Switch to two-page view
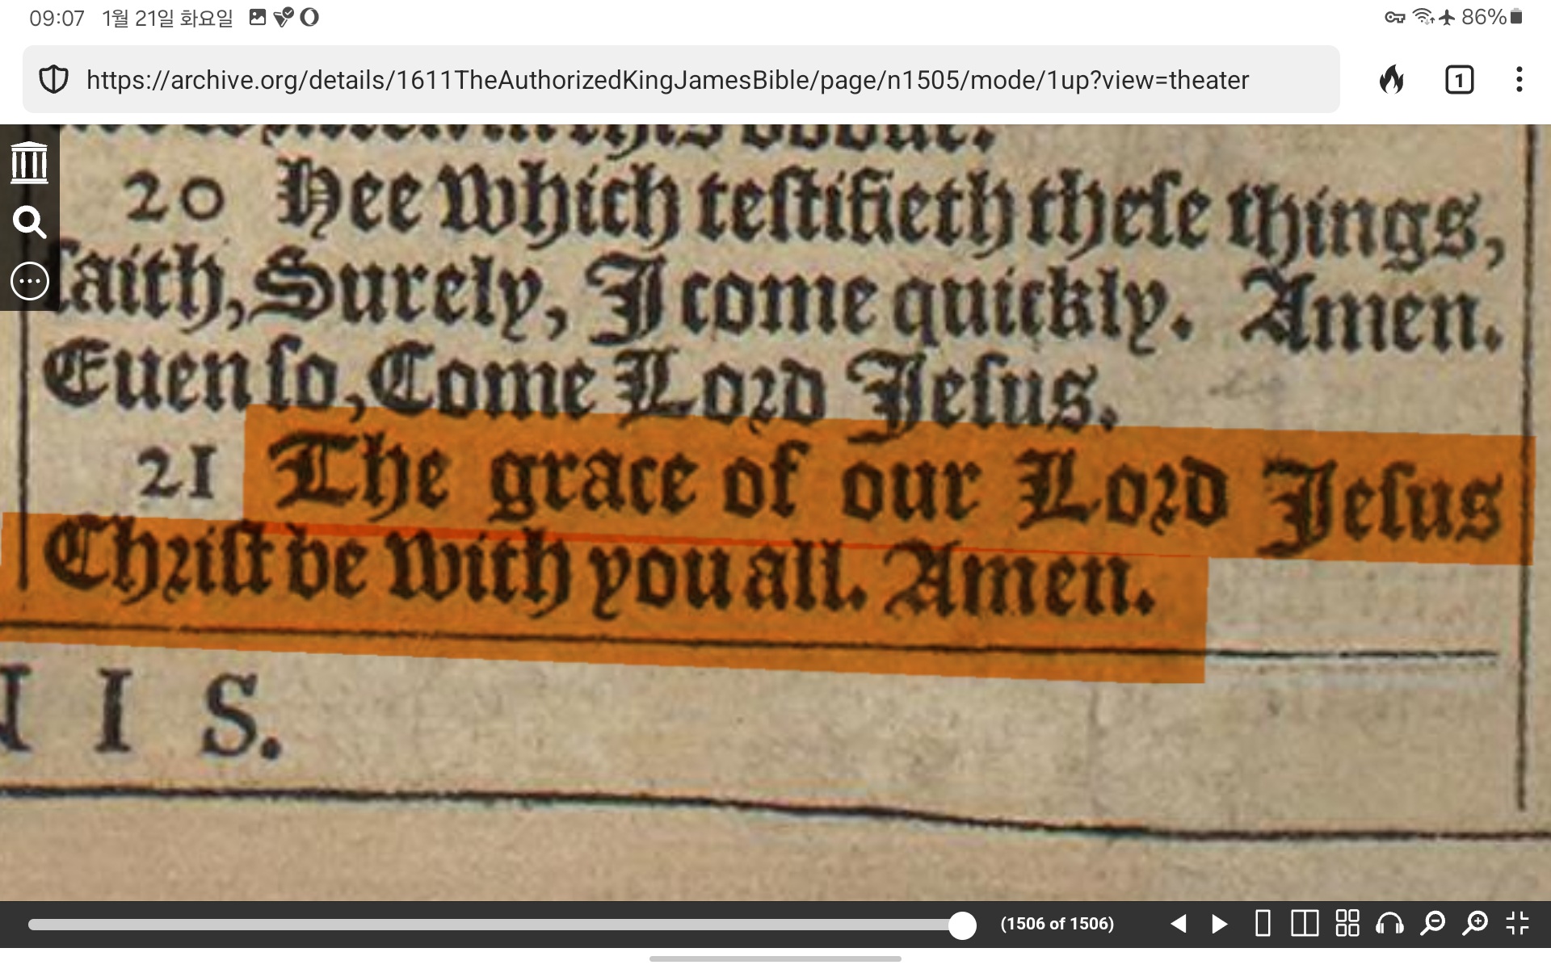Screen dimensions: 1551x969 click(x=1305, y=923)
